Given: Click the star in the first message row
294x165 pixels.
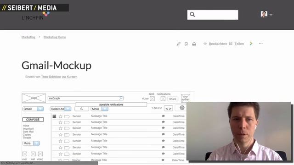Looking at the screenshot, I should pyautogui.click(x=60, y=116).
